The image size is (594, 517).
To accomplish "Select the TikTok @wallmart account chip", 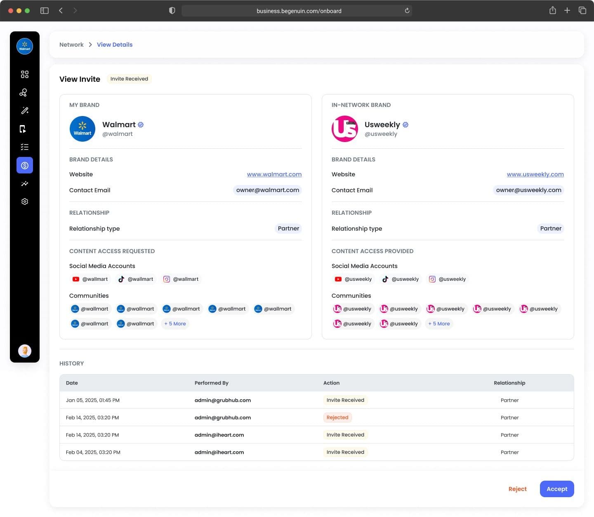I will click(x=136, y=279).
